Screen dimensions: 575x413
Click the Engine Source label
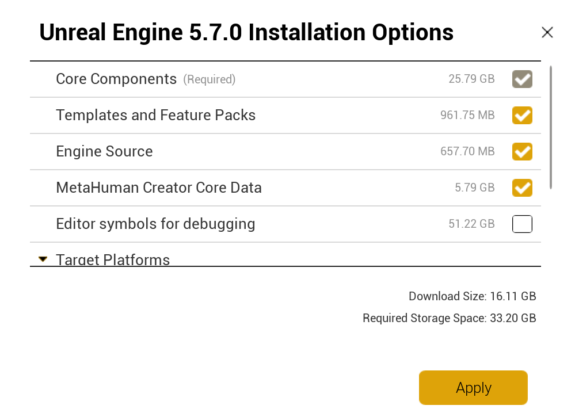[x=104, y=152]
